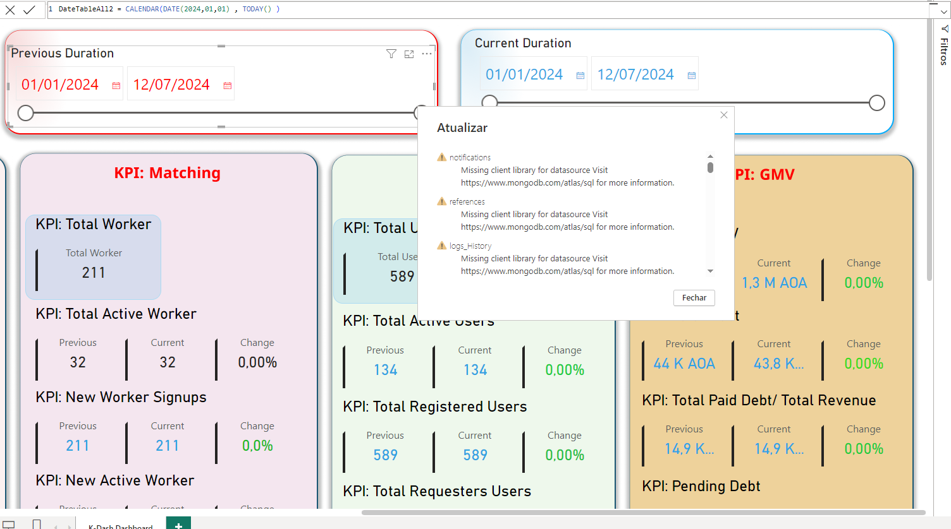Open more options ellipsis on Previous Duration
Viewport: 951px width, 529px height.
[427, 54]
